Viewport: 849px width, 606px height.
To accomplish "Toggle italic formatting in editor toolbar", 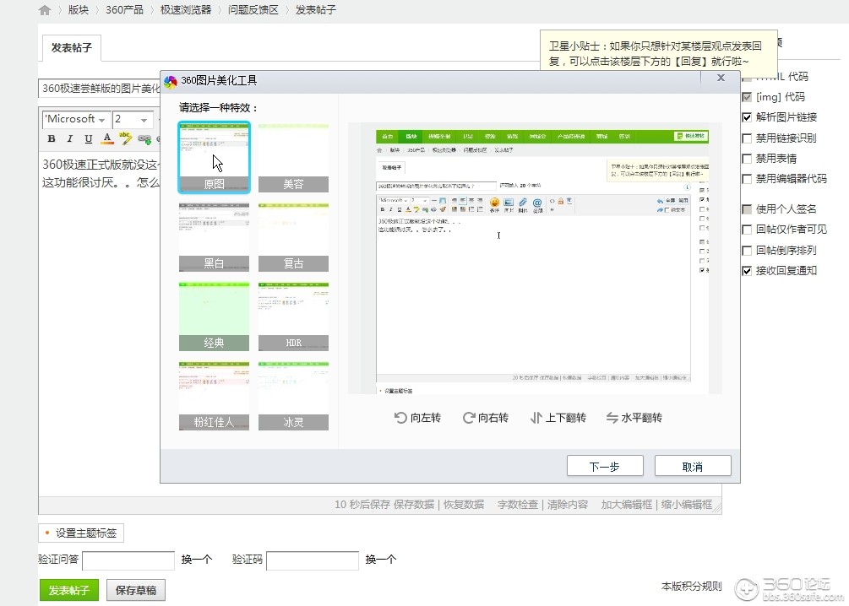I will (x=70, y=138).
